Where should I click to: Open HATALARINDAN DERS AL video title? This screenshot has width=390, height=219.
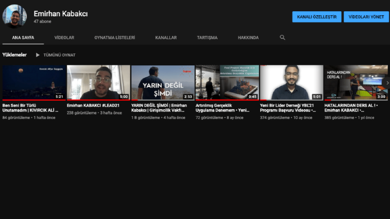point(351,108)
